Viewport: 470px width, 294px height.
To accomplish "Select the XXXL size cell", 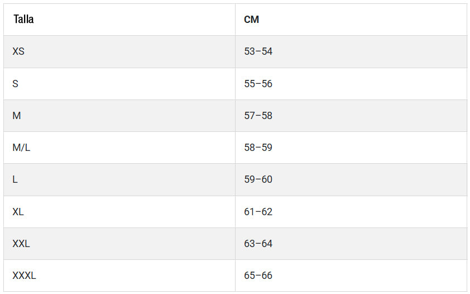I will tap(24, 276).
